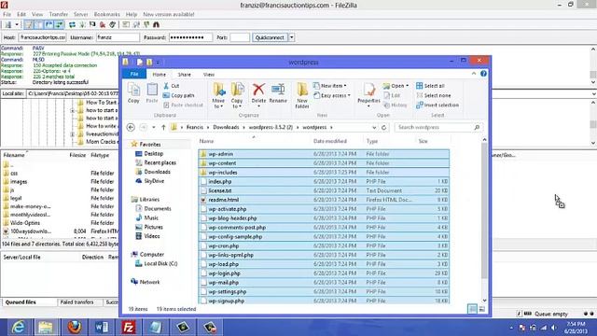Click the Quickconnect button
Image resolution: width=597 pixels, height=336 pixels.
[270, 37]
